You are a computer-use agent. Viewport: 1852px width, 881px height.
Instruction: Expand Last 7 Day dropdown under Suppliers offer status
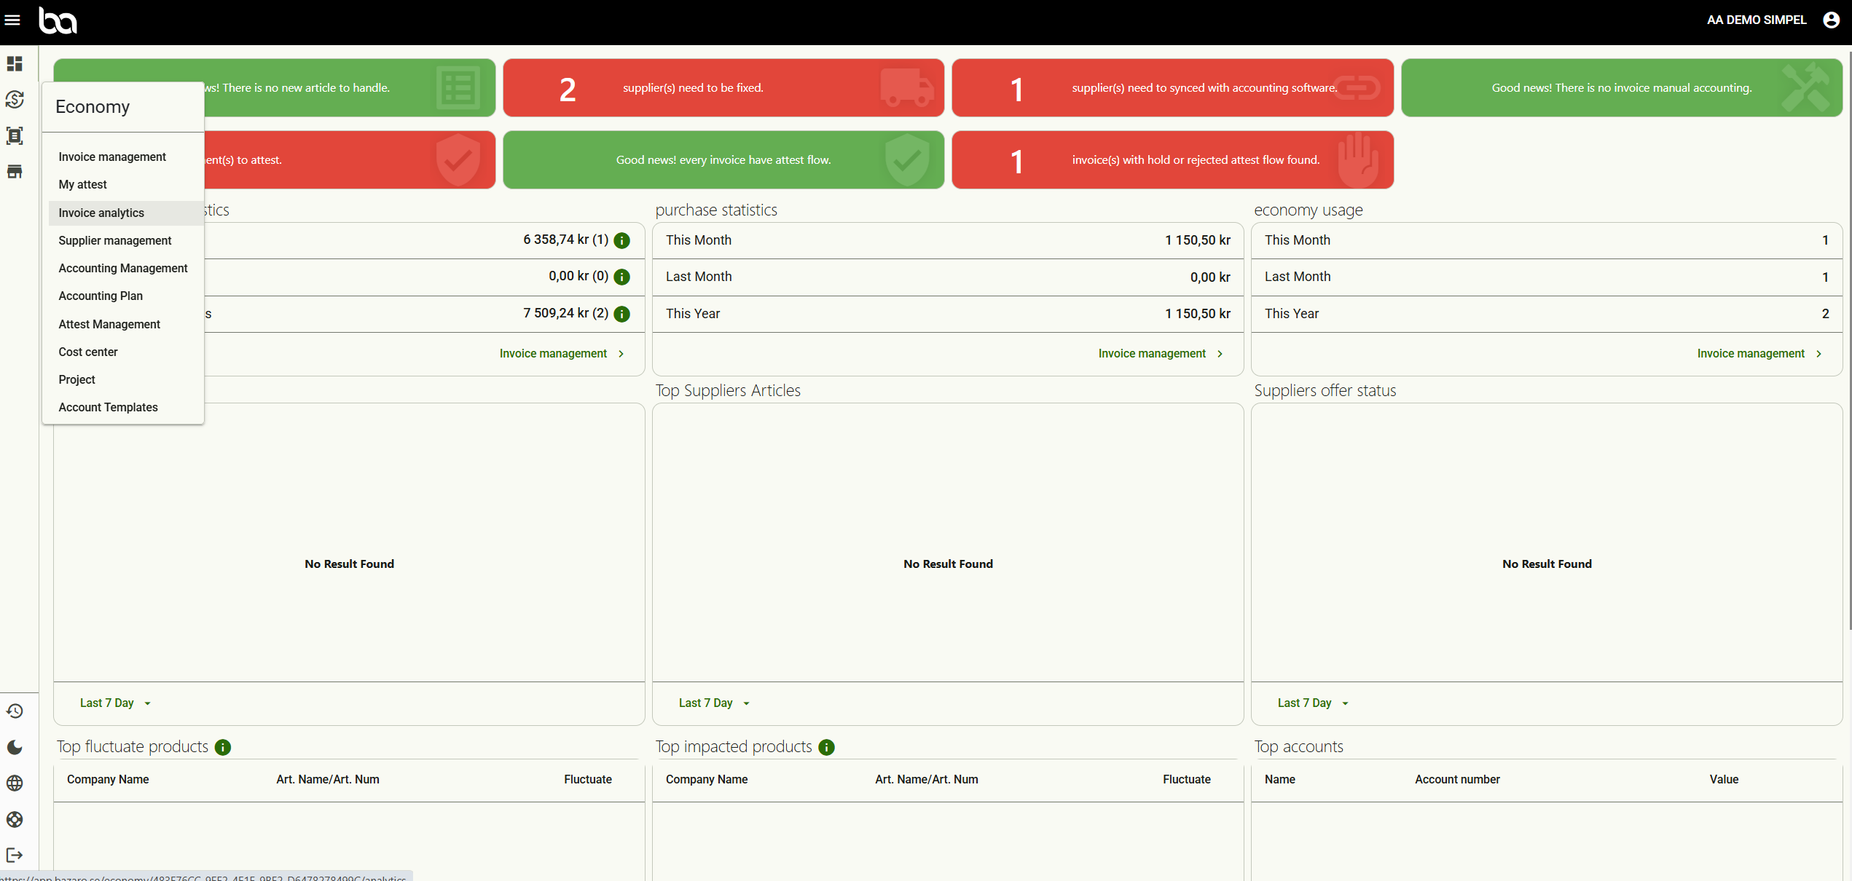[x=1313, y=703]
